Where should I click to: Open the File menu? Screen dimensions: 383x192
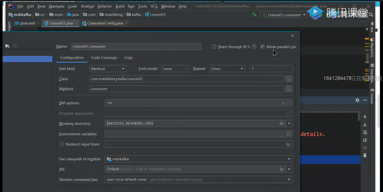[x=20, y=6]
